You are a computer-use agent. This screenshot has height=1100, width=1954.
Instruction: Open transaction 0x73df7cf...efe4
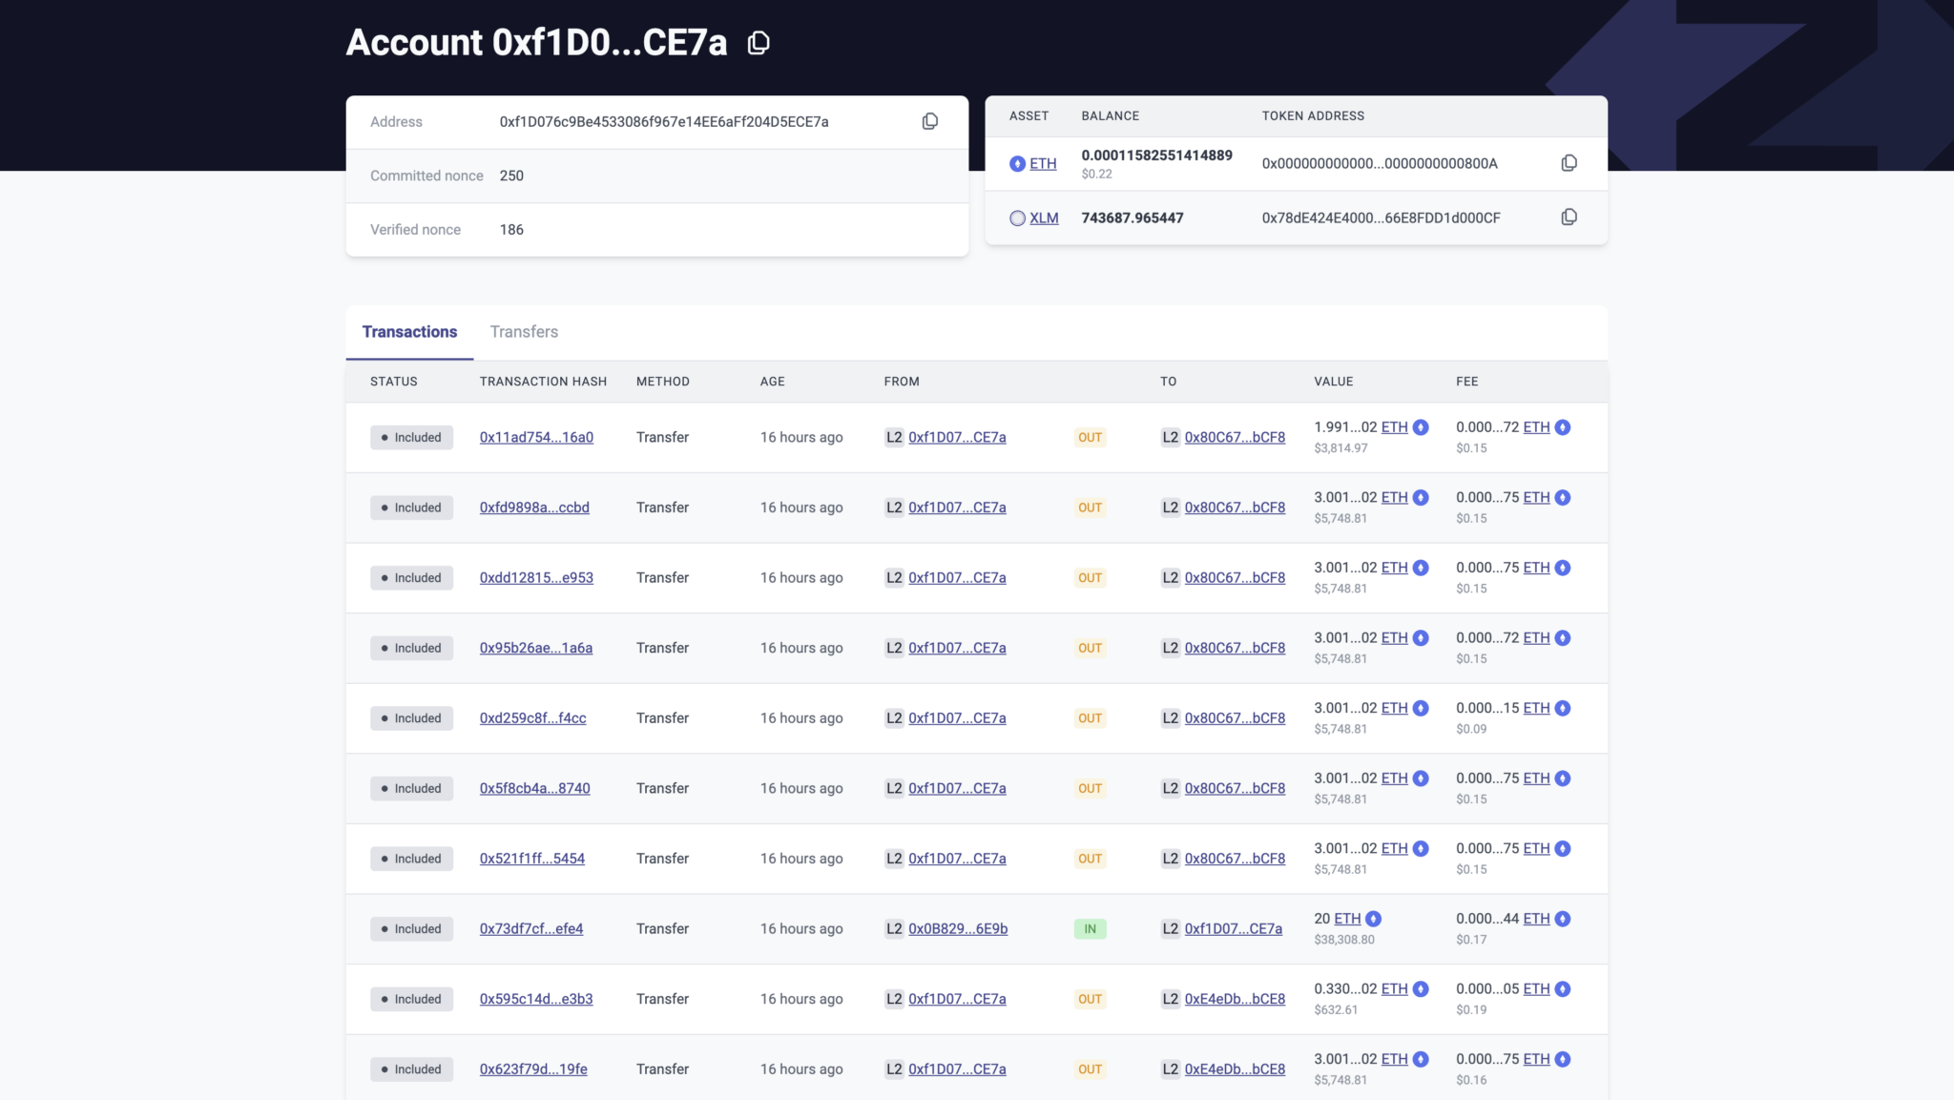pyautogui.click(x=531, y=928)
